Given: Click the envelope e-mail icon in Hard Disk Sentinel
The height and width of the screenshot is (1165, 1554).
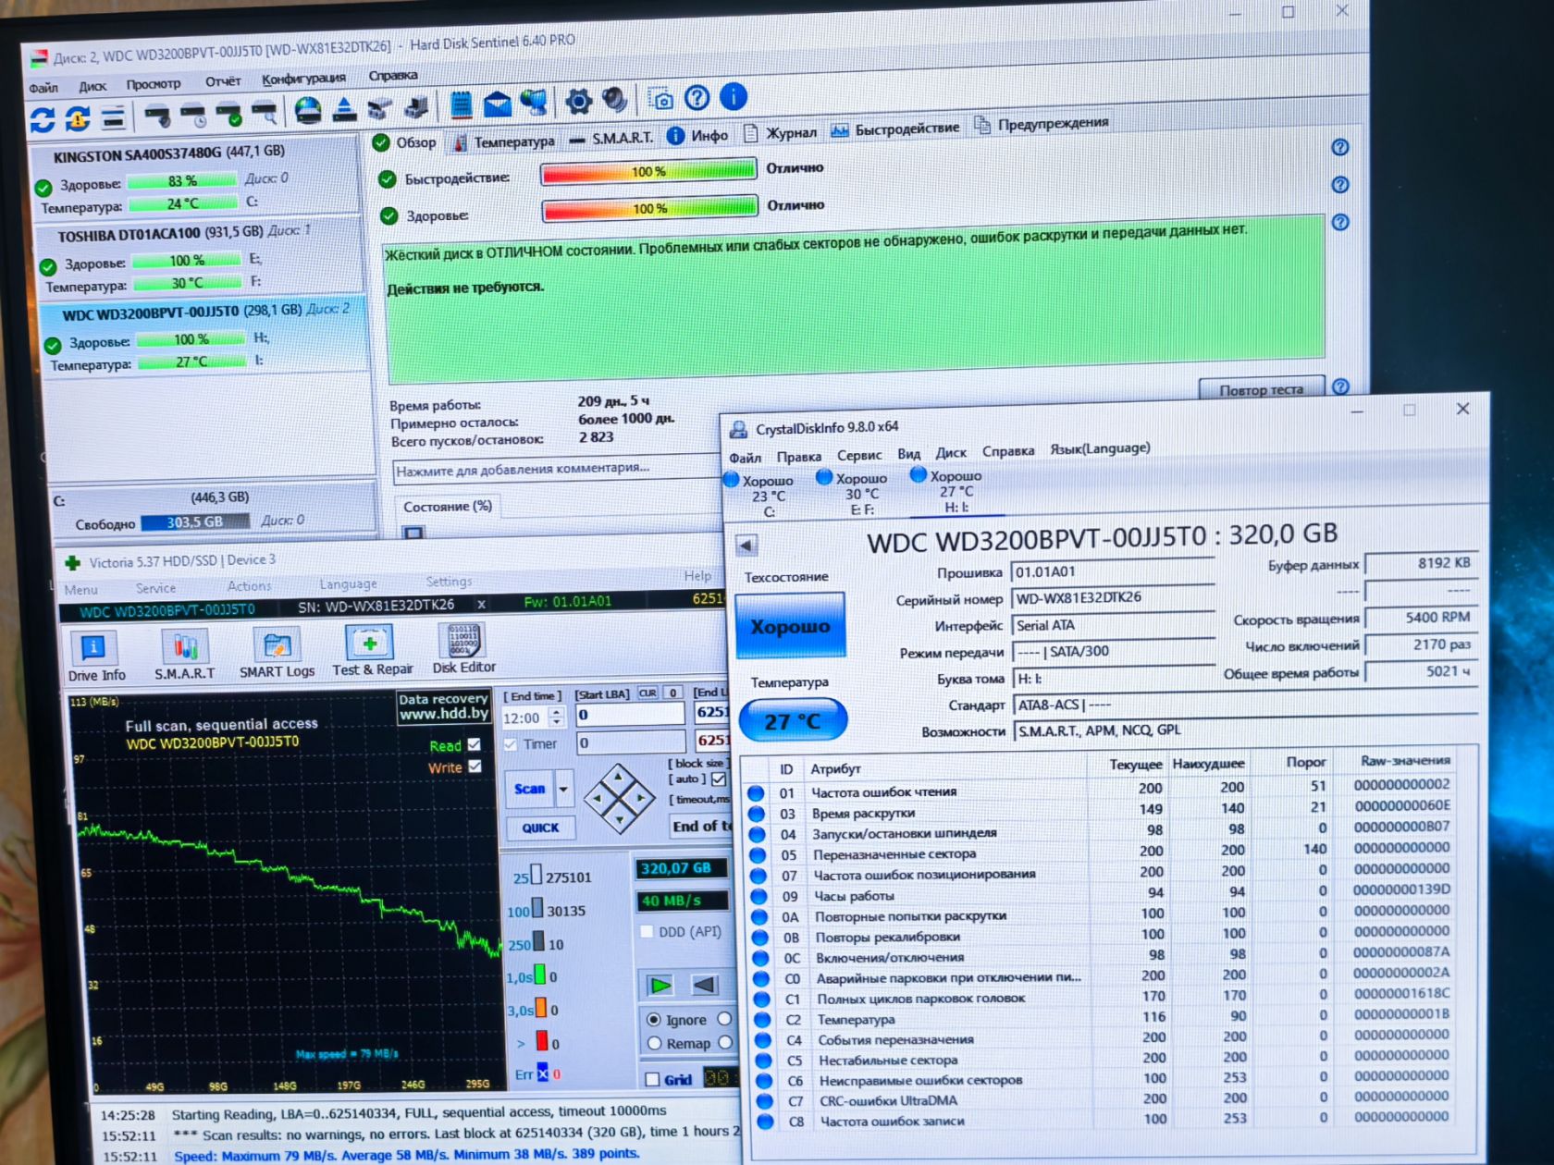Looking at the screenshot, I should [x=497, y=104].
